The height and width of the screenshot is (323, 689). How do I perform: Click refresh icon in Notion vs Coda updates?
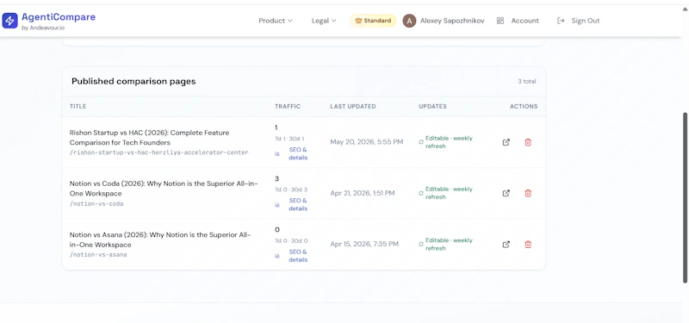click(x=421, y=193)
